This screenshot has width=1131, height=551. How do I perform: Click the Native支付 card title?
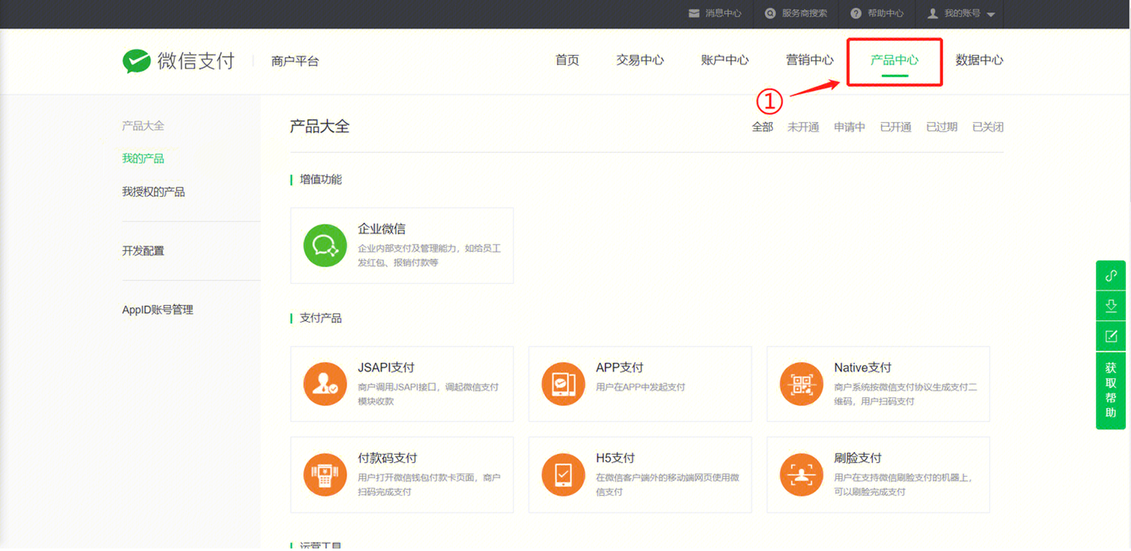tap(863, 368)
